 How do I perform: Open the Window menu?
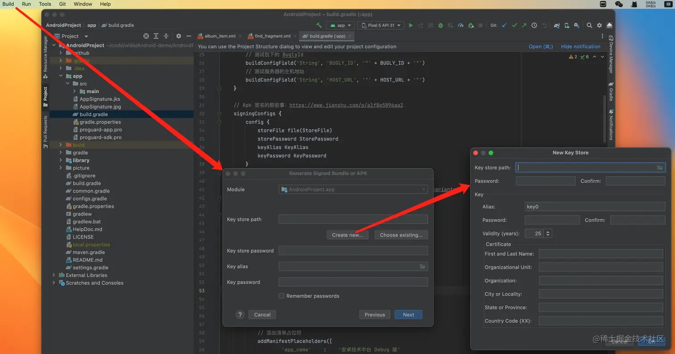click(83, 4)
